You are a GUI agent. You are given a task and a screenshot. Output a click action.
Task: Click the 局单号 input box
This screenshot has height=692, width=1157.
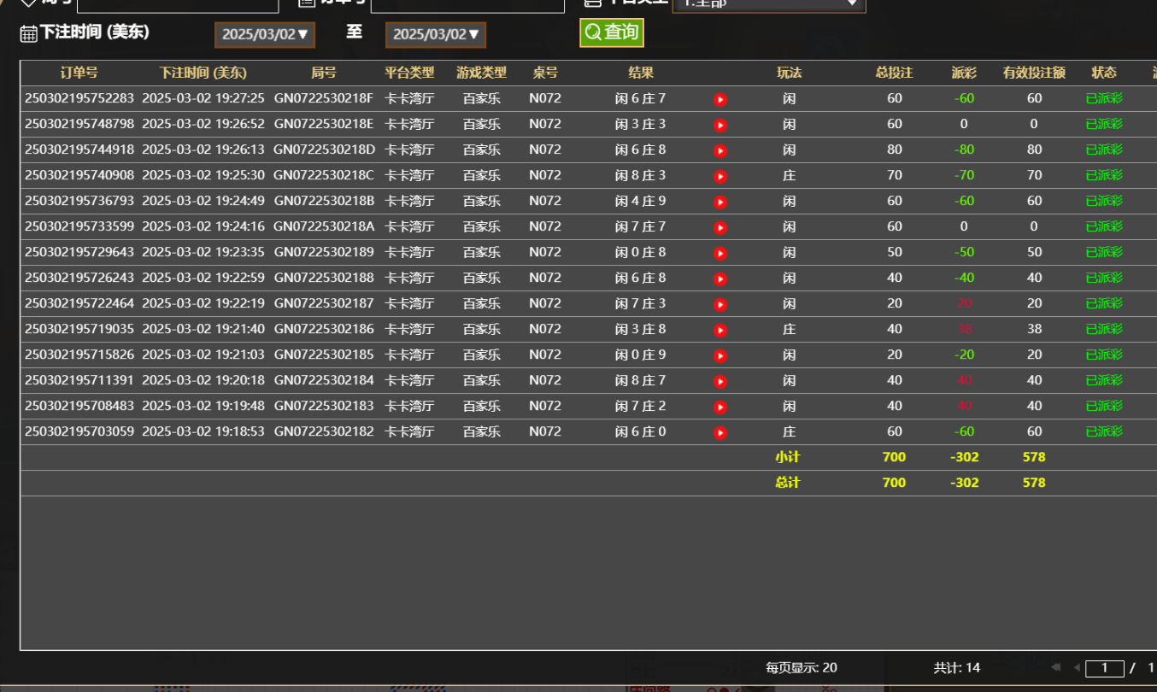point(467,4)
